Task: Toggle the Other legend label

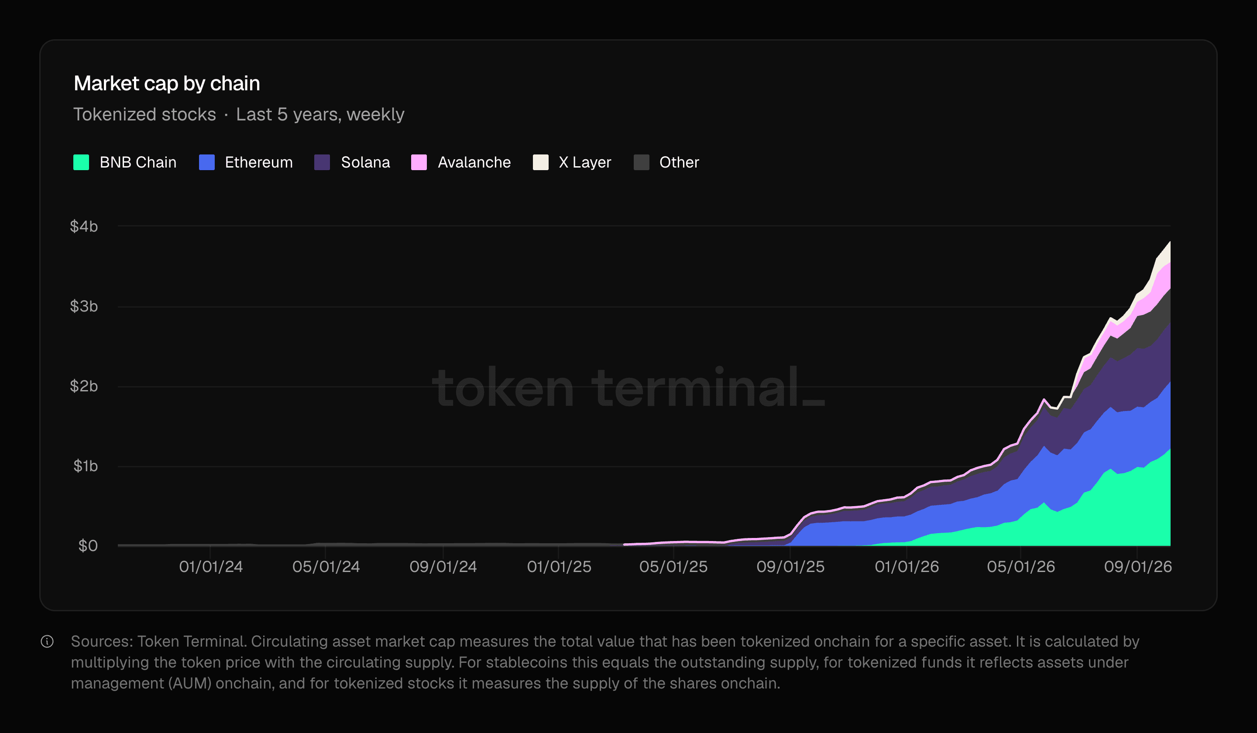Action: pyautogui.click(x=680, y=163)
